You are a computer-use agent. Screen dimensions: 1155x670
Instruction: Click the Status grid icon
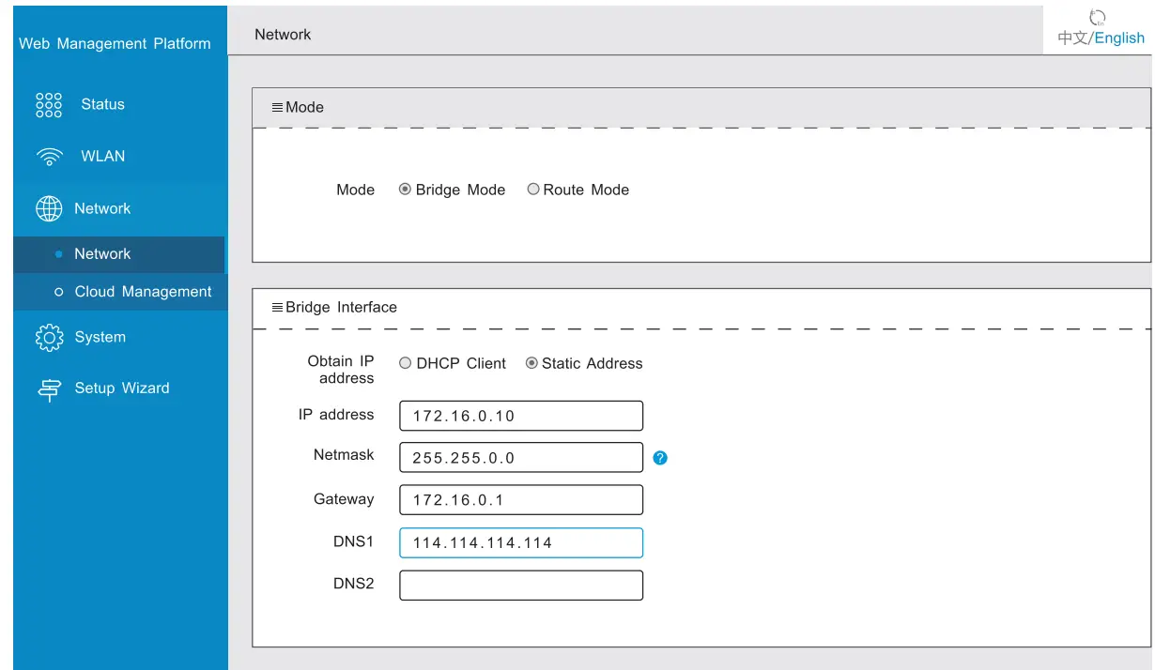[49, 105]
